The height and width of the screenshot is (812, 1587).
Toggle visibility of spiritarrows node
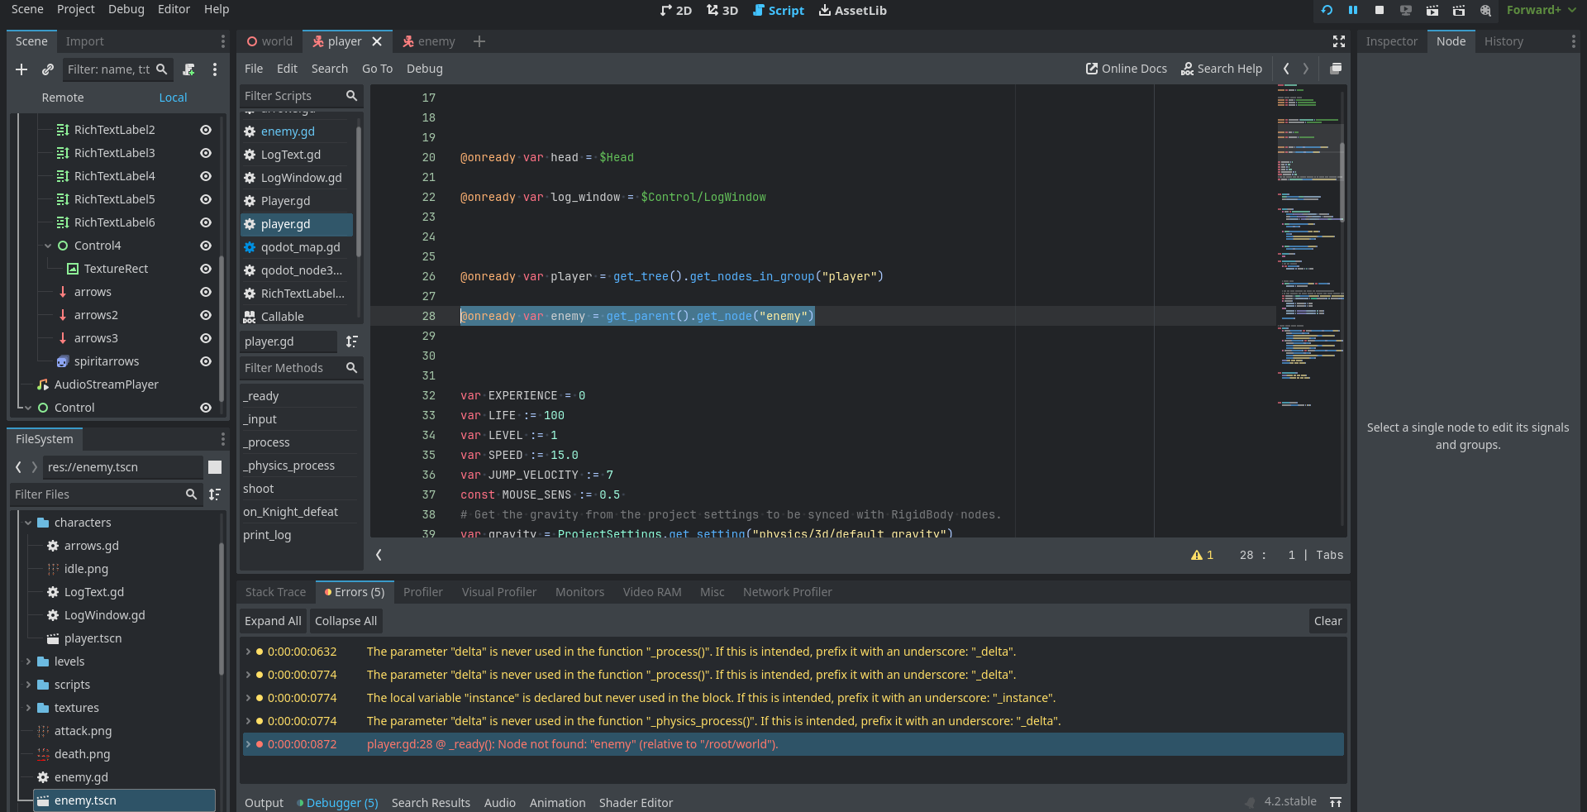tap(206, 361)
